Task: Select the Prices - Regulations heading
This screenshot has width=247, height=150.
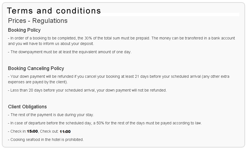Action: tap(38, 21)
